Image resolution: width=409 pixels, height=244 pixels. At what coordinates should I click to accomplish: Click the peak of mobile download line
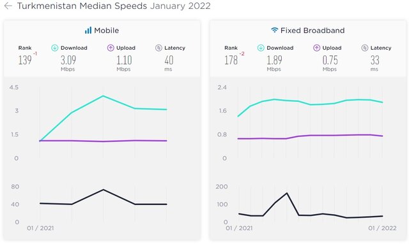(x=104, y=96)
